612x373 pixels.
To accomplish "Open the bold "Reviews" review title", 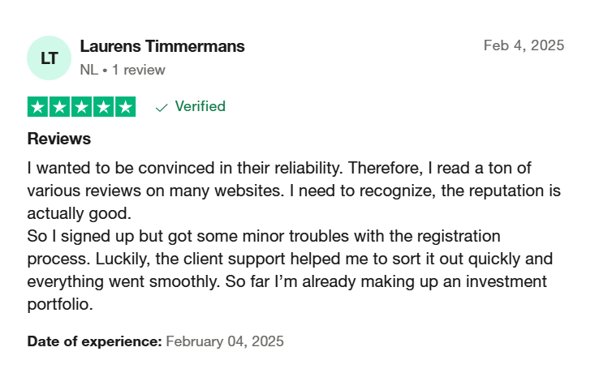I will click(x=59, y=139).
